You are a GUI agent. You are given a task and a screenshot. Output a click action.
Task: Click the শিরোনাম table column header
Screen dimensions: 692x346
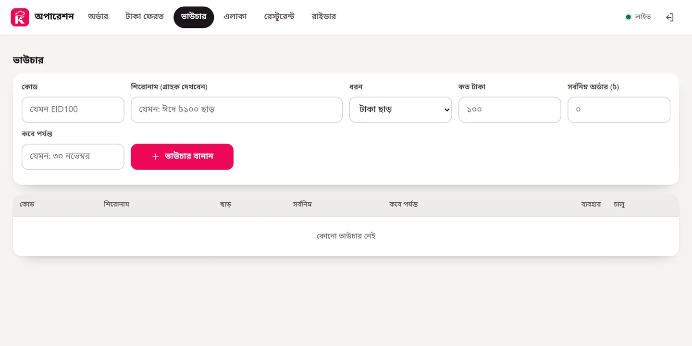click(116, 204)
